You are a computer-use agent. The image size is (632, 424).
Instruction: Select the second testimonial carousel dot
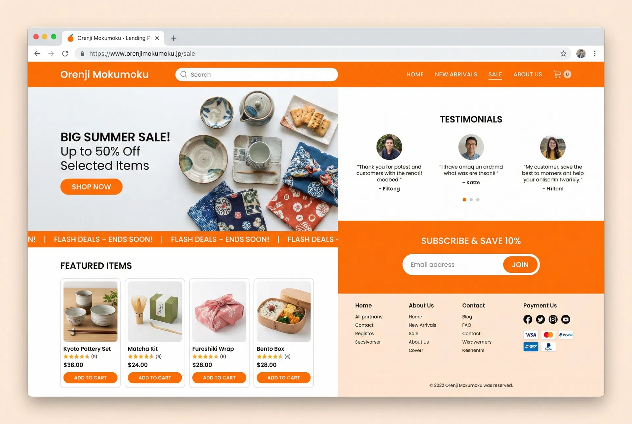click(x=471, y=199)
